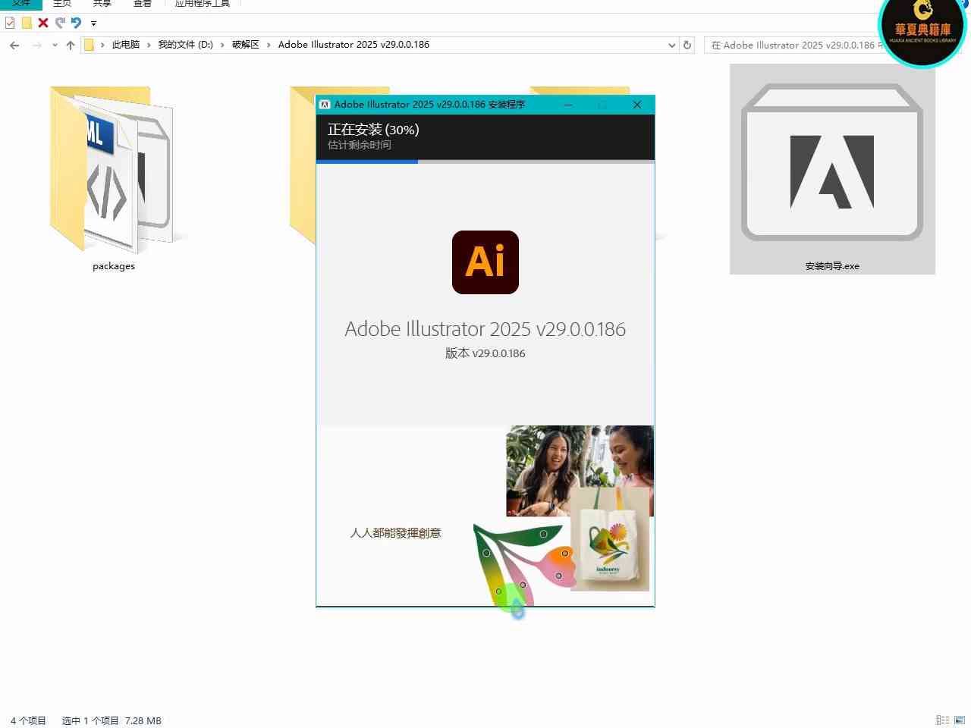Image resolution: width=971 pixels, height=728 pixels.
Task: Go up one folder level
Action: click(71, 45)
